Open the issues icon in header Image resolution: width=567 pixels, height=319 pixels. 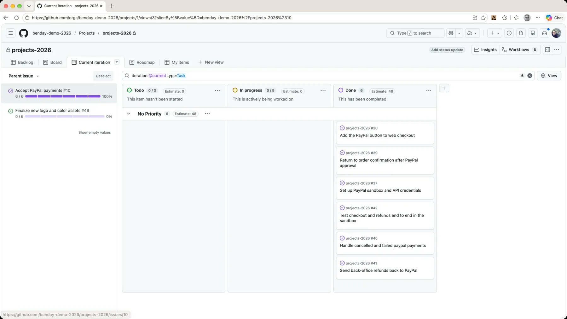(x=509, y=33)
